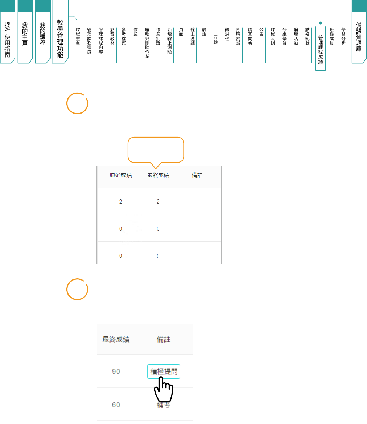This screenshot has width=367, height=424.
Task: Switch to the 我的課程 tab
Action: [x=42, y=32]
